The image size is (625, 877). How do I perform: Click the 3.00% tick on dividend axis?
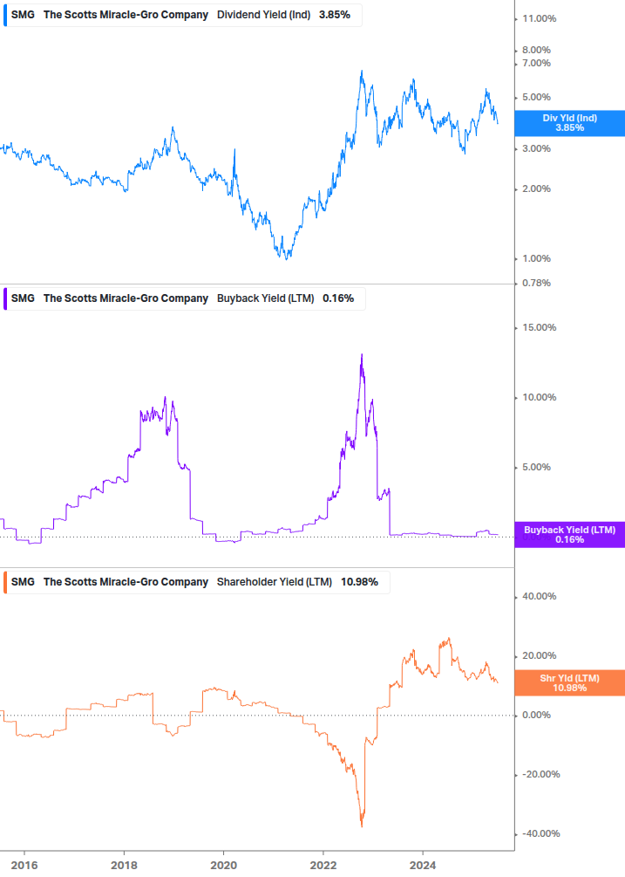[x=536, y=148]
